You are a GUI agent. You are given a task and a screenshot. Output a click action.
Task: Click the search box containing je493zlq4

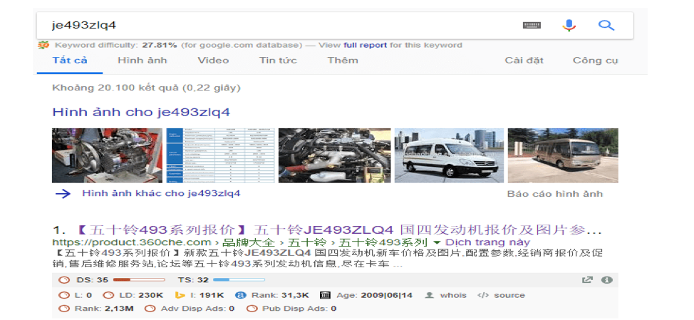click(x=335, y=25)
